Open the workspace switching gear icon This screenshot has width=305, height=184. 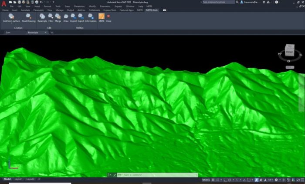[x=276, y=180]
